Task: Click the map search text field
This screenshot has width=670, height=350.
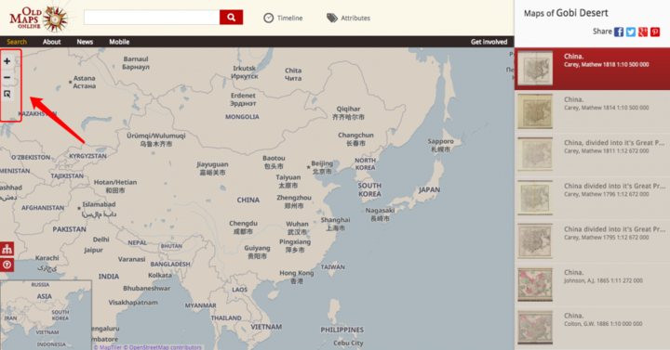Action: click(152, 18)
